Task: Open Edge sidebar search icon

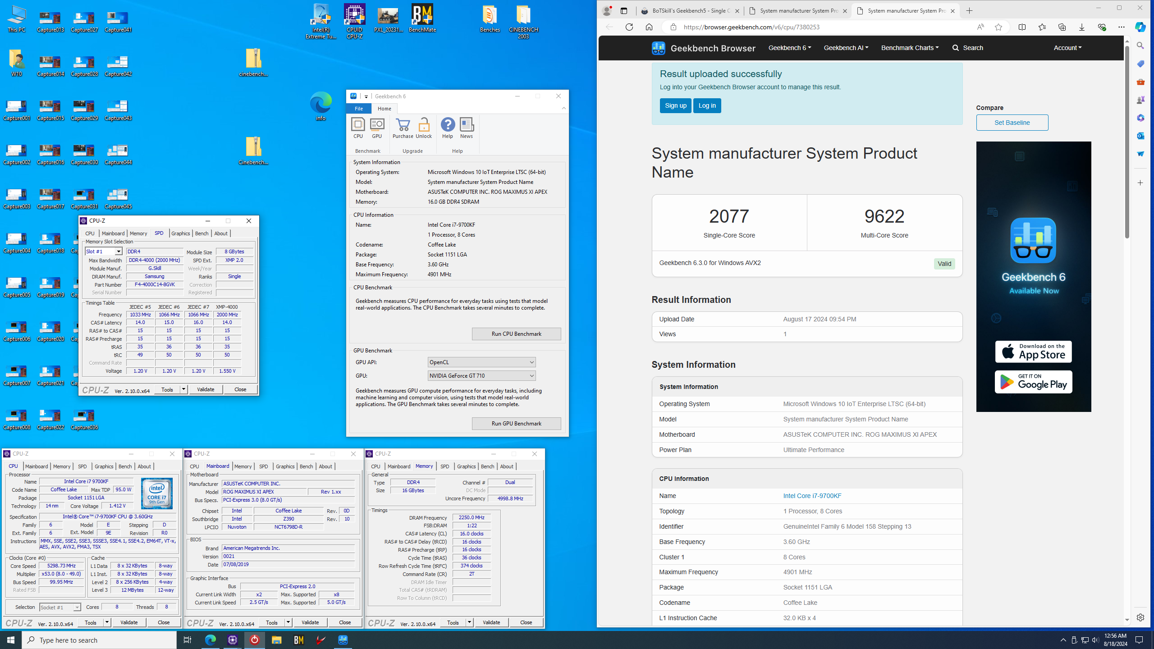Action: point(1140,46)
